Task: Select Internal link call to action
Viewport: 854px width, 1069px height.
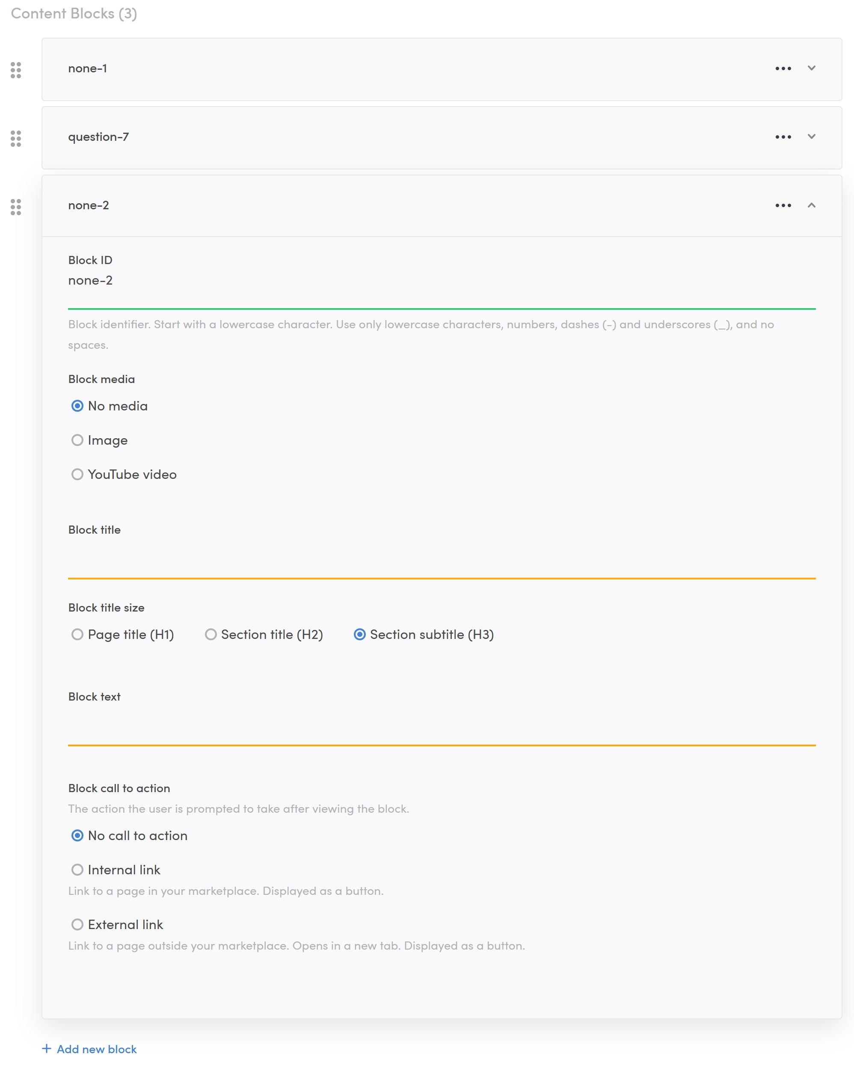Action: [x=77, y=870]
